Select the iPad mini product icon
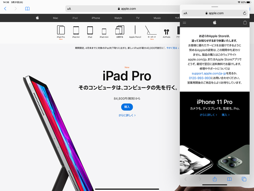The width and height of the screenshot is (254, 191). [104, 33]
